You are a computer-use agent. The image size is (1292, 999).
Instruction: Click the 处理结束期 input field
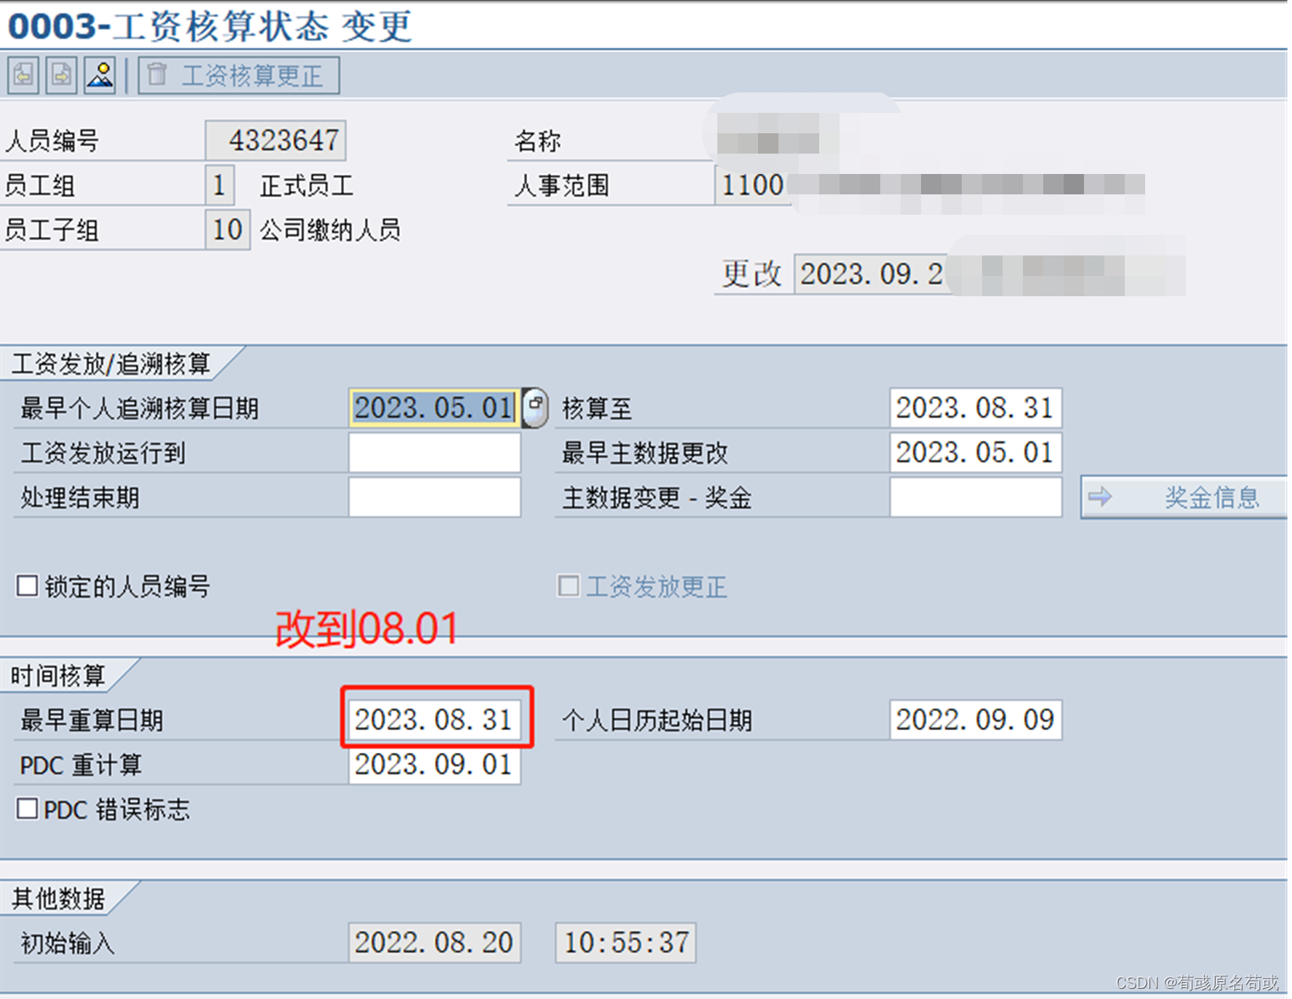tap(434, 497)
